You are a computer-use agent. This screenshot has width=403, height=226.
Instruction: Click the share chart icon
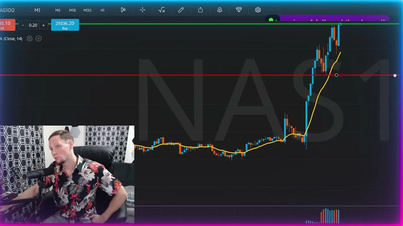click(x=201, y=10)
